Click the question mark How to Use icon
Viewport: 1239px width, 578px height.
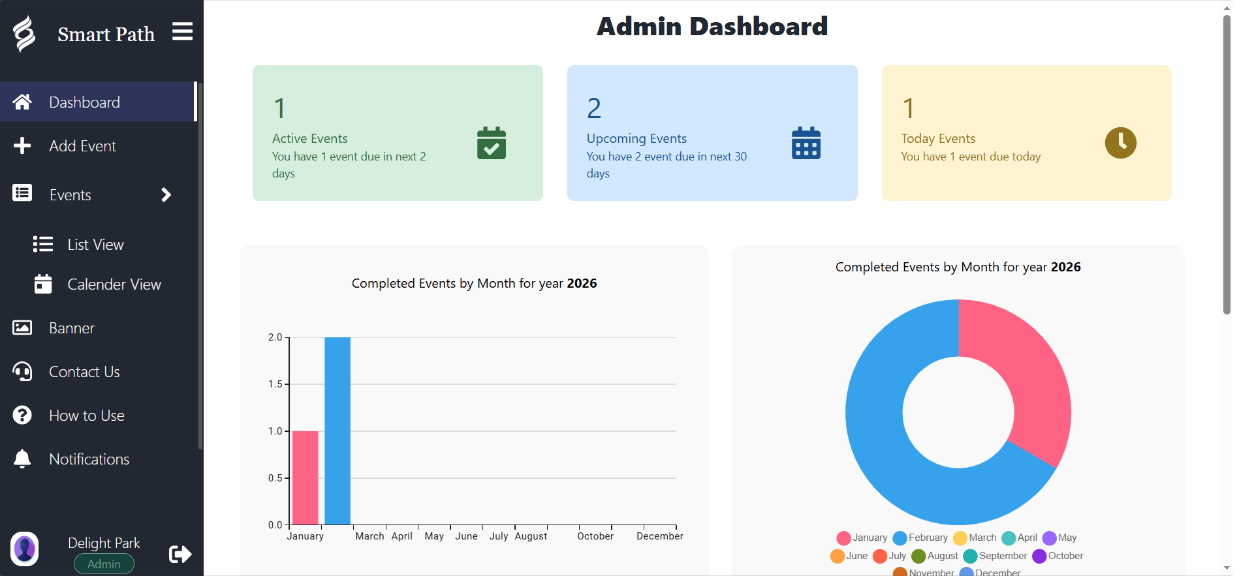[22, 416]
